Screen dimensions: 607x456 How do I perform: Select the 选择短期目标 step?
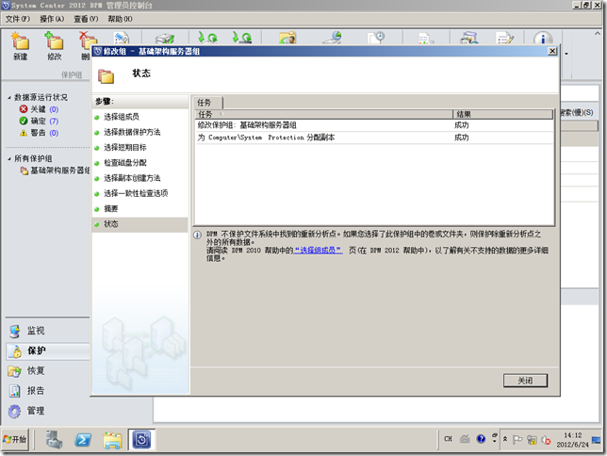pyautogui.click(x=125, y=148)
